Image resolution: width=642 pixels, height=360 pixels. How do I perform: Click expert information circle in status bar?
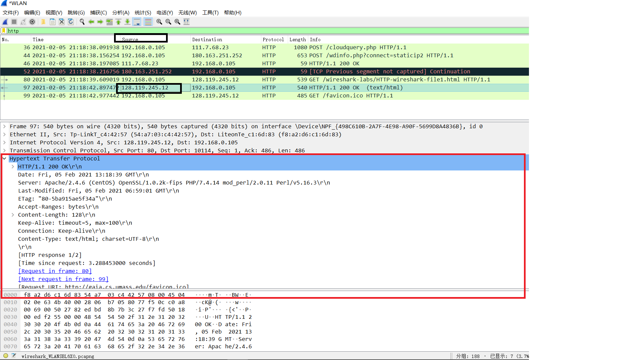(x=6, y=356)
